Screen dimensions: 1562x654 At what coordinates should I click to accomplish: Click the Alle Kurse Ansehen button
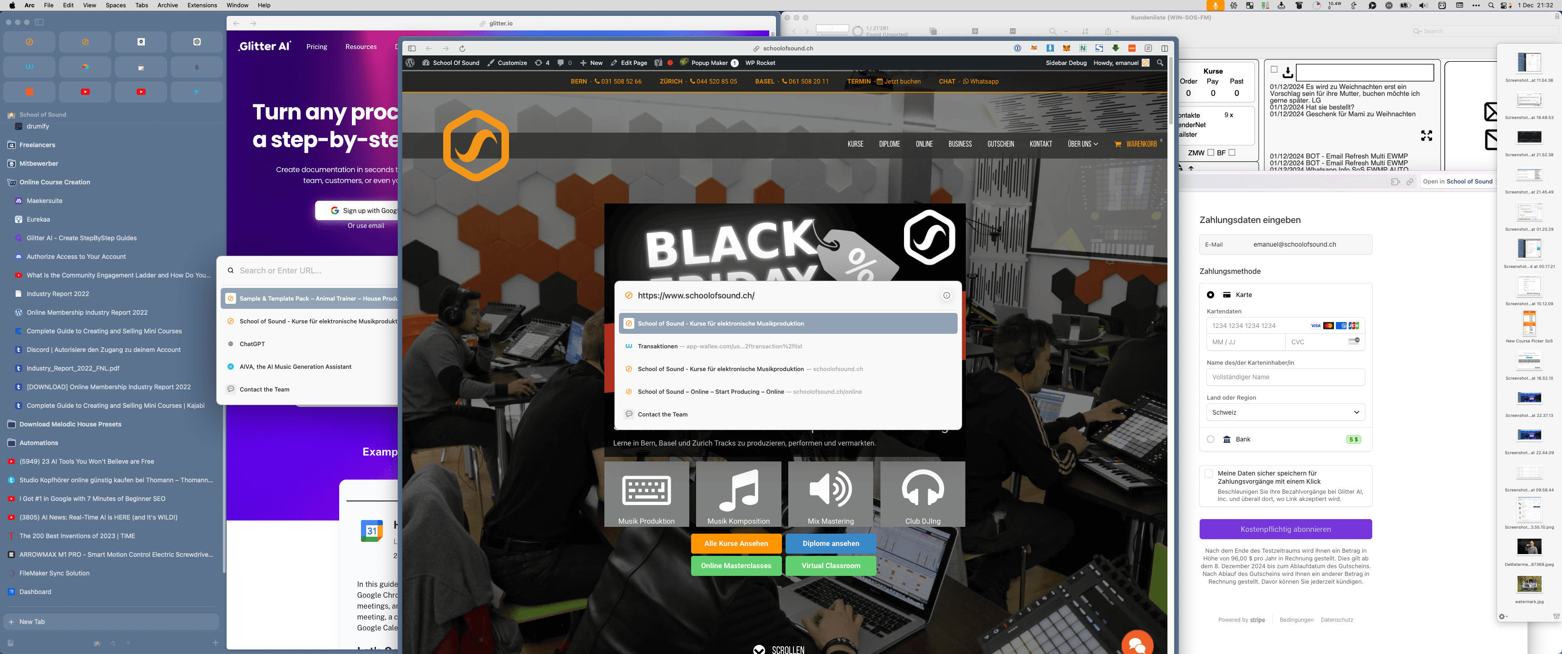tap(736, 544)
